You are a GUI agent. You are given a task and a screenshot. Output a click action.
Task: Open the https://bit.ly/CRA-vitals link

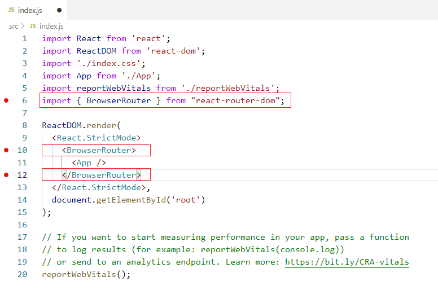(347, 262)
